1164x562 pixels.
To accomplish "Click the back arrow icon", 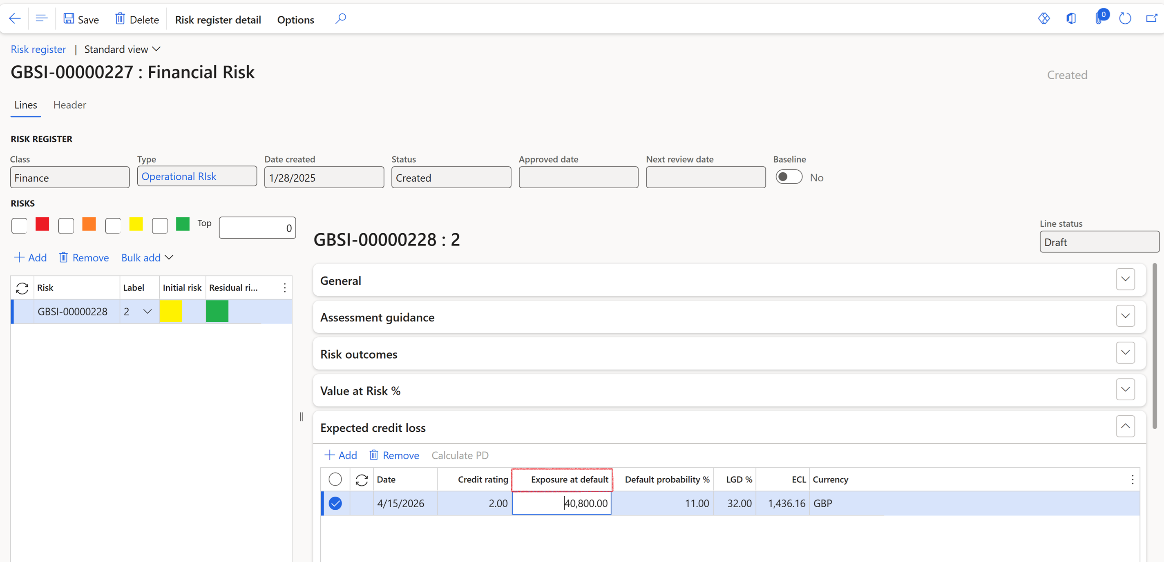I will [x=15, y=19].
